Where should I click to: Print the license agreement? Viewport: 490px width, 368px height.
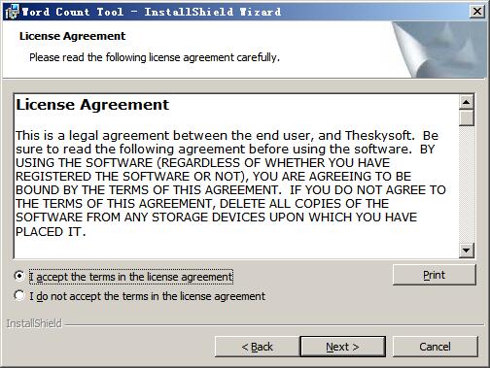435,275
